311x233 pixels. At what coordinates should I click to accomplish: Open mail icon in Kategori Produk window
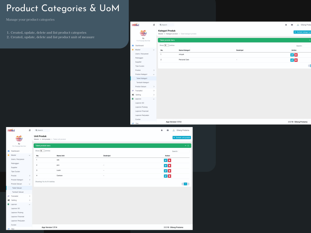[x=292, y=25]
